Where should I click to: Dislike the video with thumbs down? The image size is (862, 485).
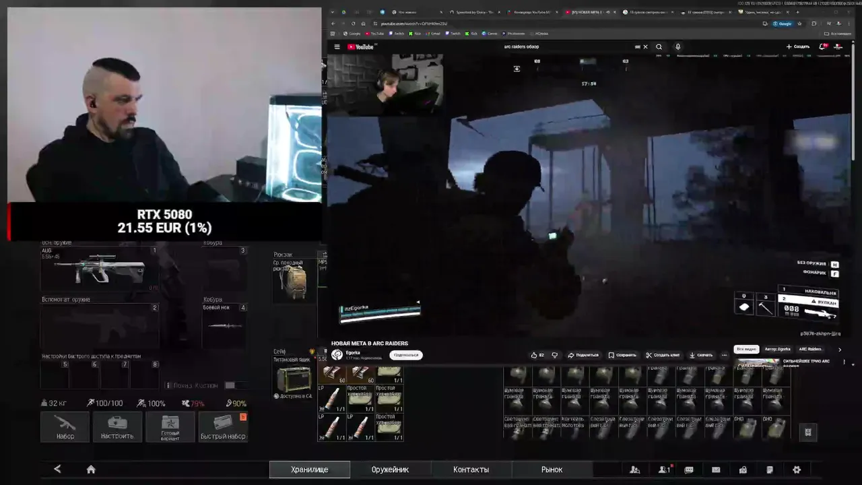[555, 355]
